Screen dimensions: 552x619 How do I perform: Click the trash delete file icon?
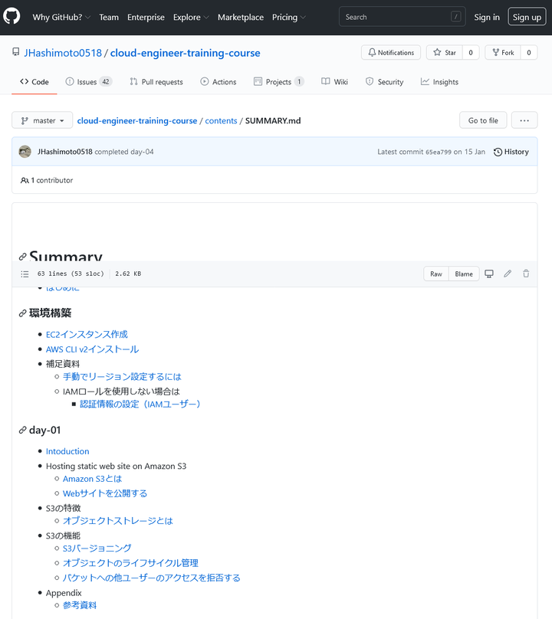coord(526,273)
